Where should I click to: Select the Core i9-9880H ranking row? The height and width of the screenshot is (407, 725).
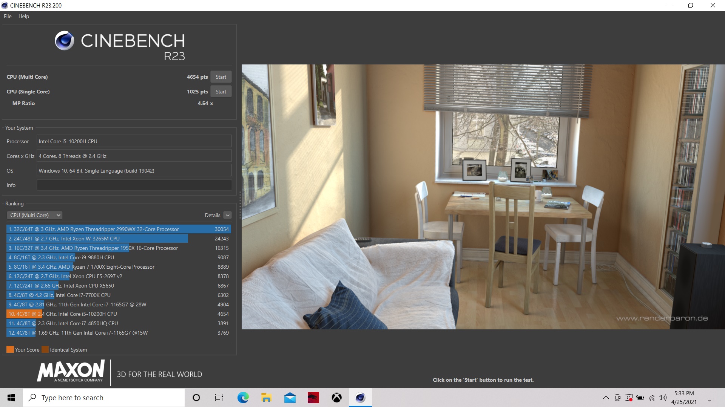[x=119, y=257]
